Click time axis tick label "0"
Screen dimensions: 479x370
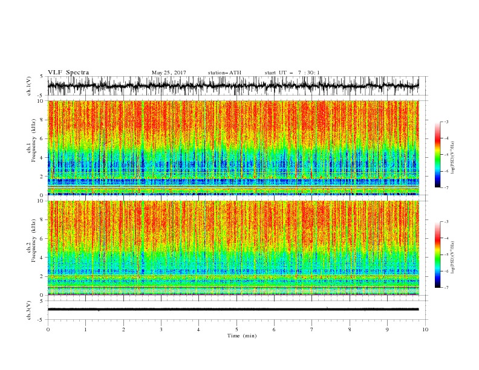[x=48, y=329]
